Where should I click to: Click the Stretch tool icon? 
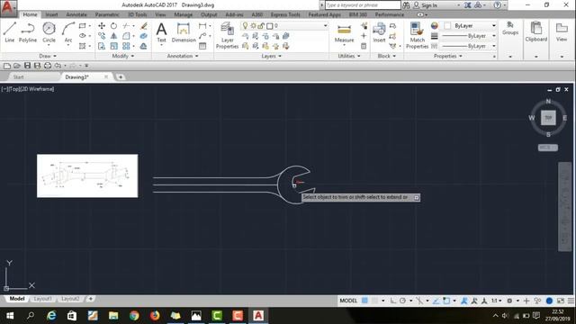coord(102,46)
